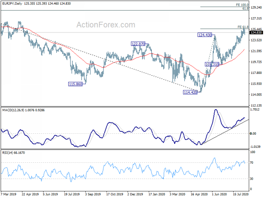Click the 3 Sep 2019 date label
Image resolution: width=264 pixels, height=198 pixels.
pos(93,194)
